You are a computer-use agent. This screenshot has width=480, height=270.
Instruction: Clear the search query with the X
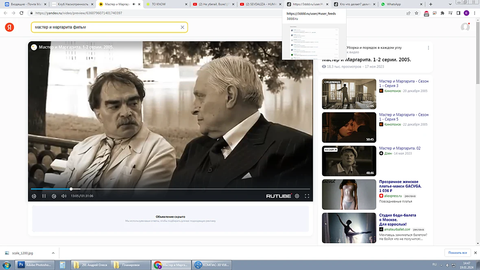[183, 27]
